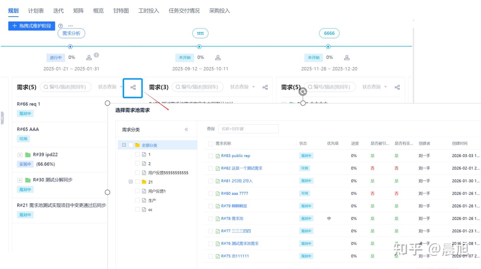Open the help icon beside 拖拽式维护阶段
The image size is (481, 269).
click(60, 26)
